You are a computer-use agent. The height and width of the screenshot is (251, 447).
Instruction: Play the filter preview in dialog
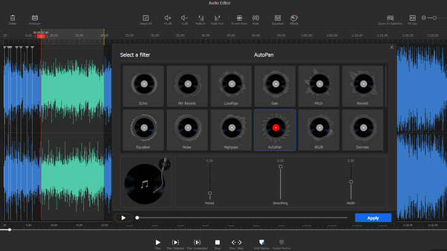click(123, 218)
